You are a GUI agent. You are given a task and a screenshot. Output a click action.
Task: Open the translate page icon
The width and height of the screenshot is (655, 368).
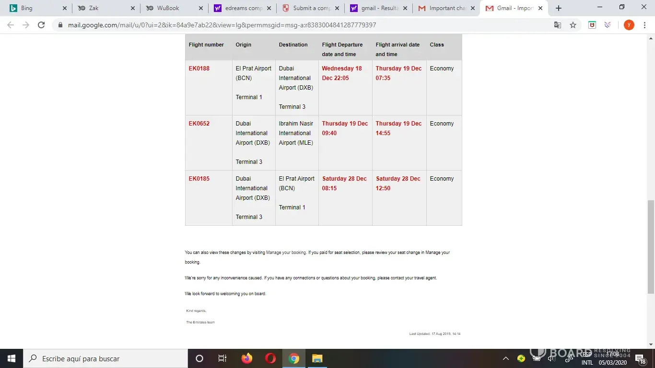pos(558,25)
